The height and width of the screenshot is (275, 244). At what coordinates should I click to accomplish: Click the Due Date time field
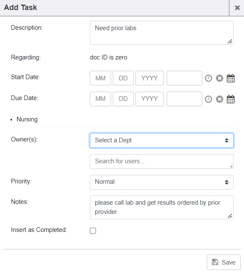(184, 99)
